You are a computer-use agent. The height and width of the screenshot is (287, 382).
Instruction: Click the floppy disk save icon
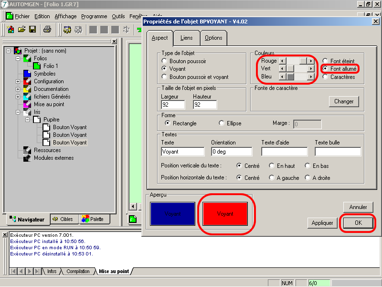tap(32, 30)
